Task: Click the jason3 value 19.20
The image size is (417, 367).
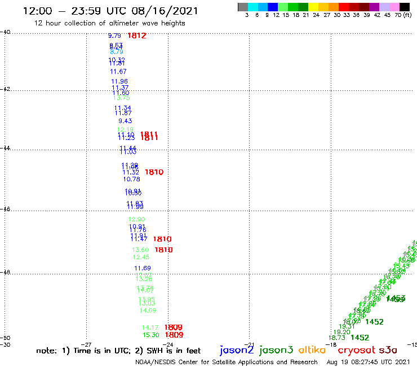Action: 341,332
